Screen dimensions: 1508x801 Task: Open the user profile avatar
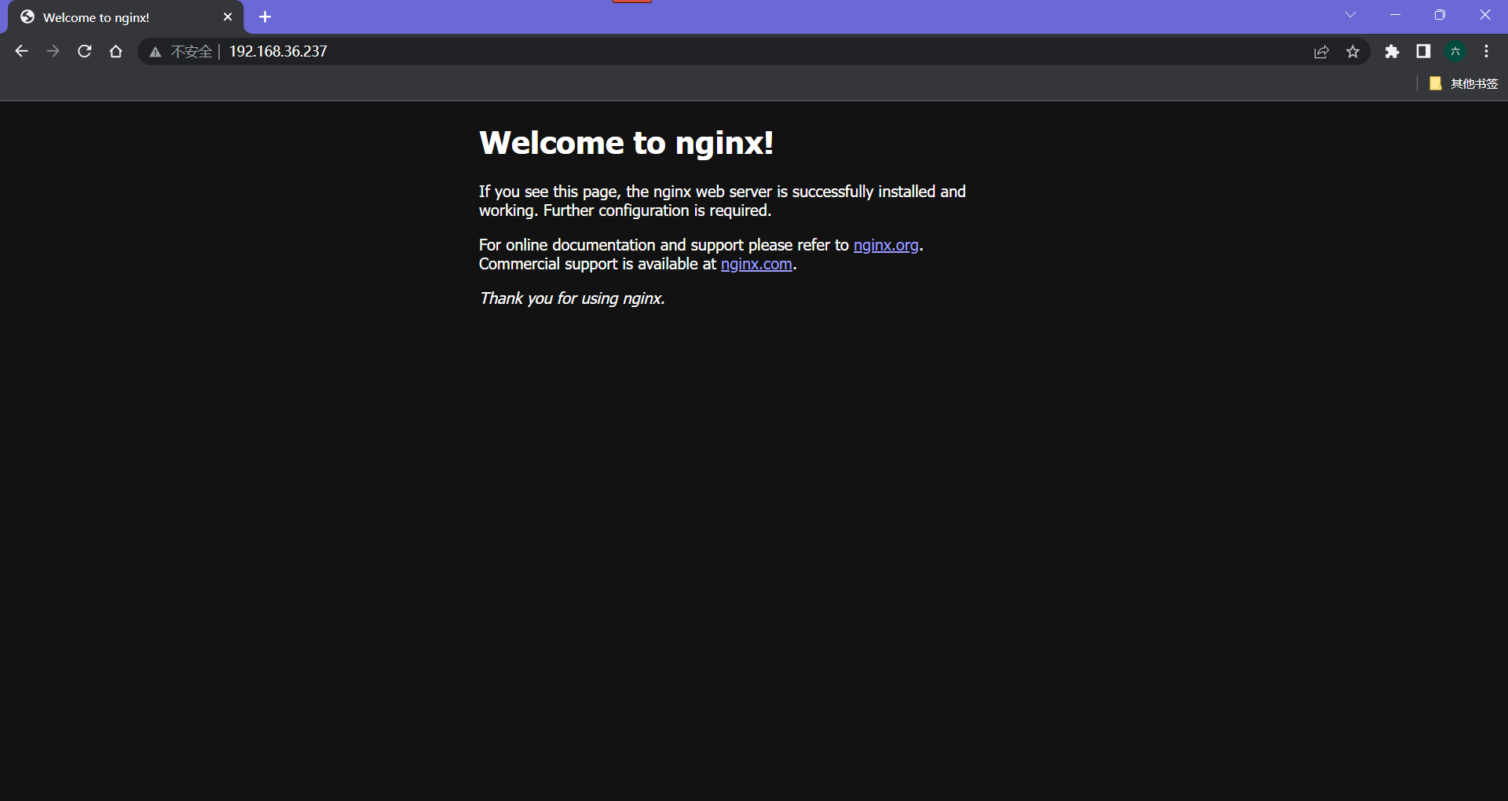(x=1455, y=52)
